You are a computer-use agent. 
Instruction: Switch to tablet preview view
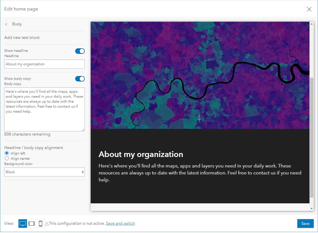(x=31, y=224)
